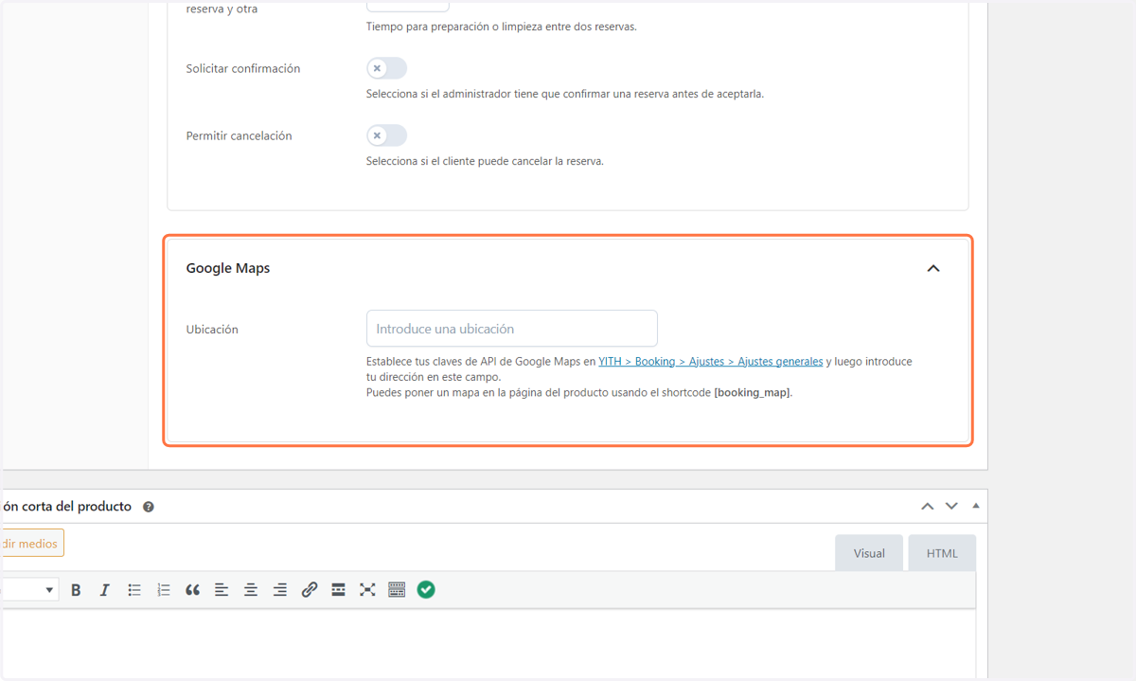
Task: Switch to the Visual editor tab
Action: (869, 553)
